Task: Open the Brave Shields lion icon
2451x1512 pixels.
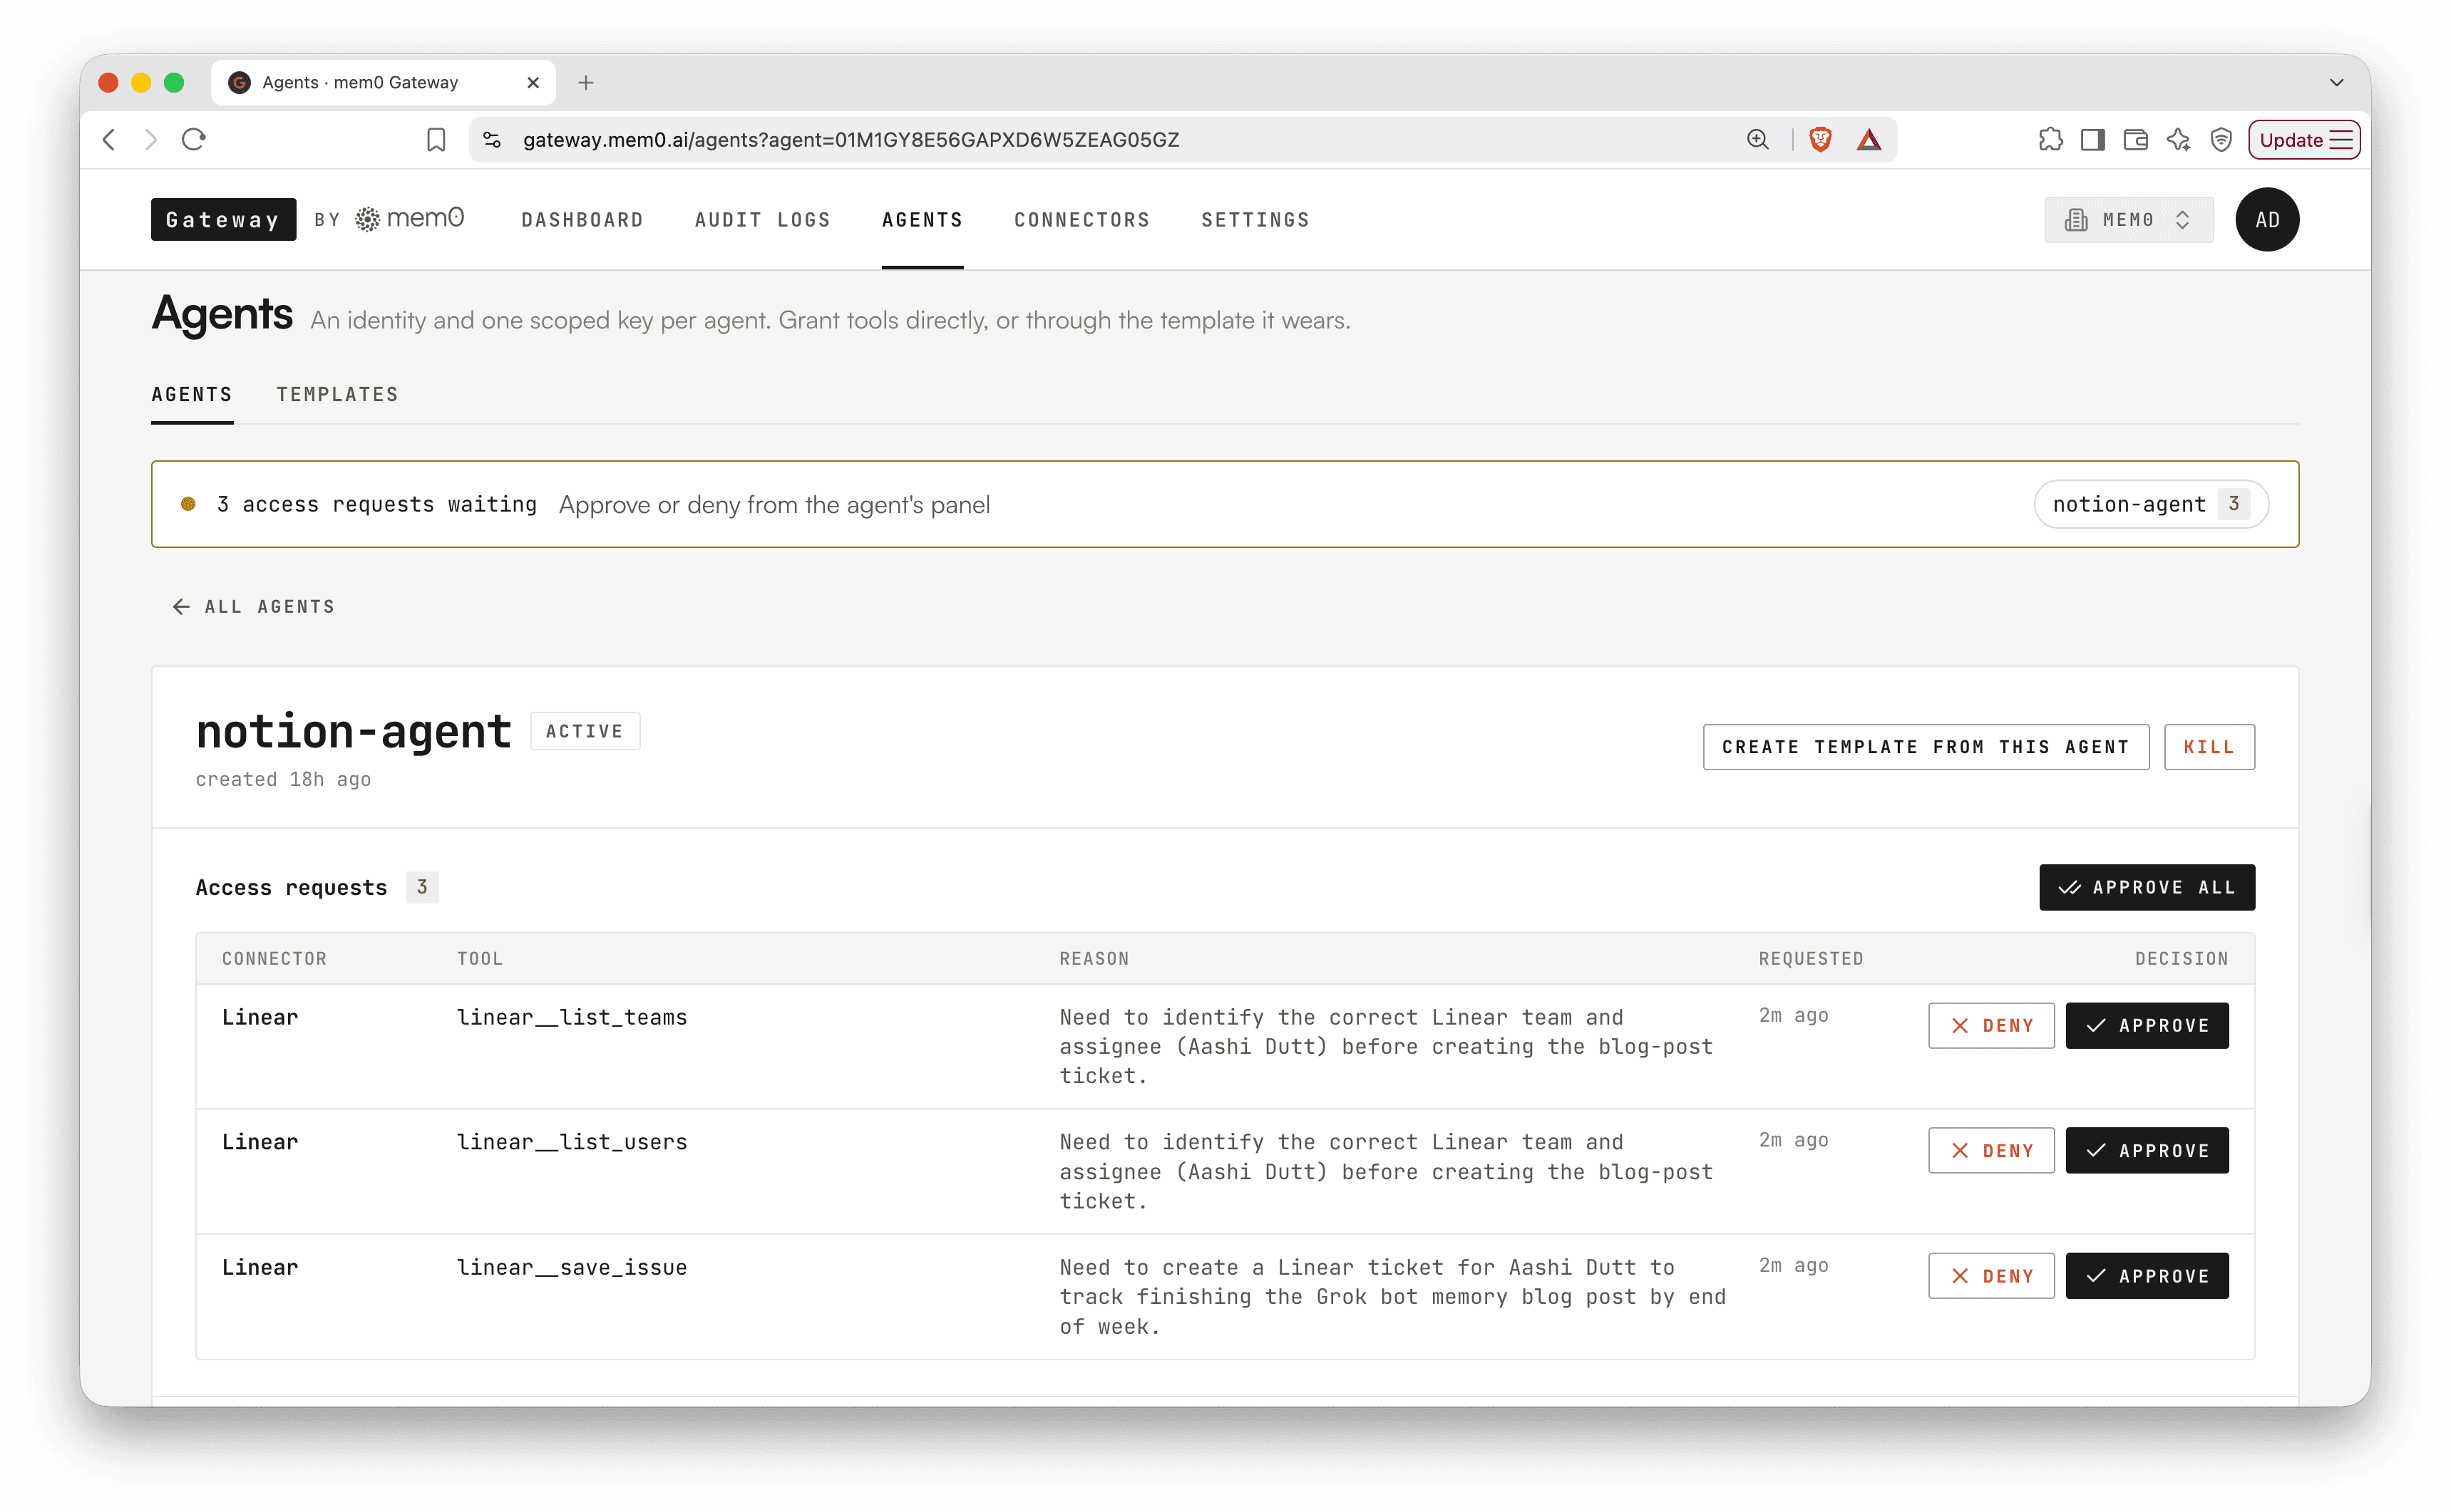Action: pos(1821,140)
